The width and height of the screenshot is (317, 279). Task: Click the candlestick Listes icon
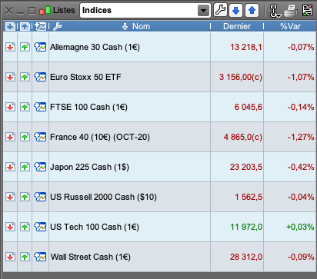(x=45, y=11)
